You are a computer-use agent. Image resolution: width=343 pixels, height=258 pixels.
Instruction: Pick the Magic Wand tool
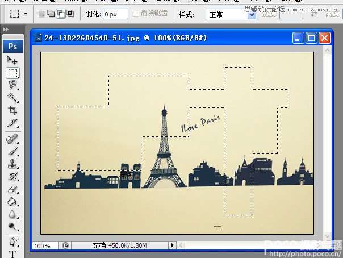tap(12, 98)
